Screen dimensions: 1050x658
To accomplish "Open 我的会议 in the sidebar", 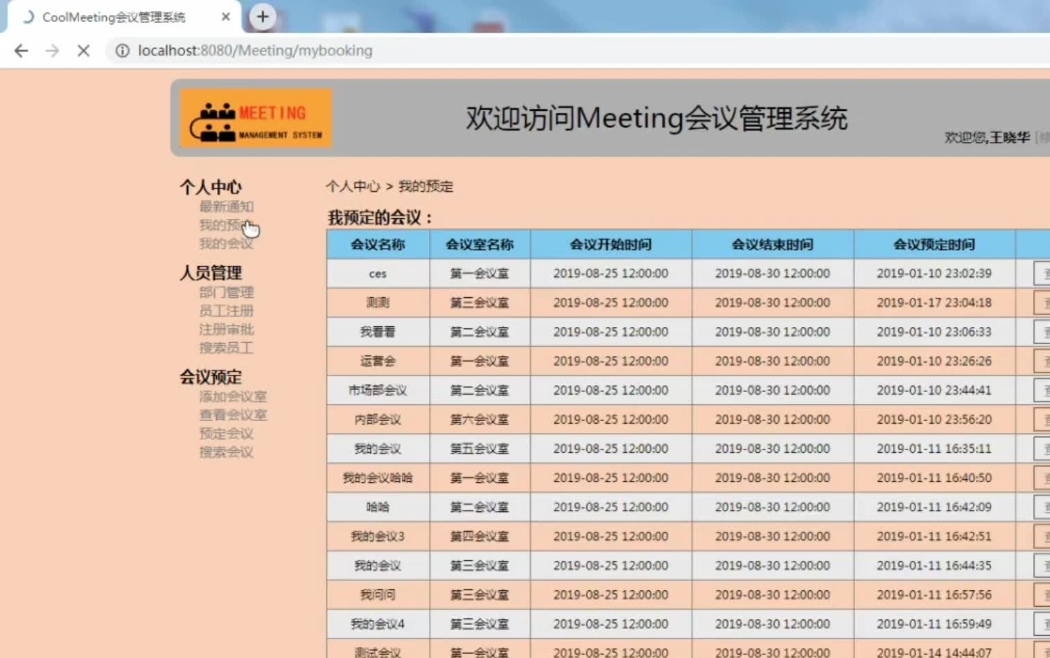I will (x=226, y=244).
